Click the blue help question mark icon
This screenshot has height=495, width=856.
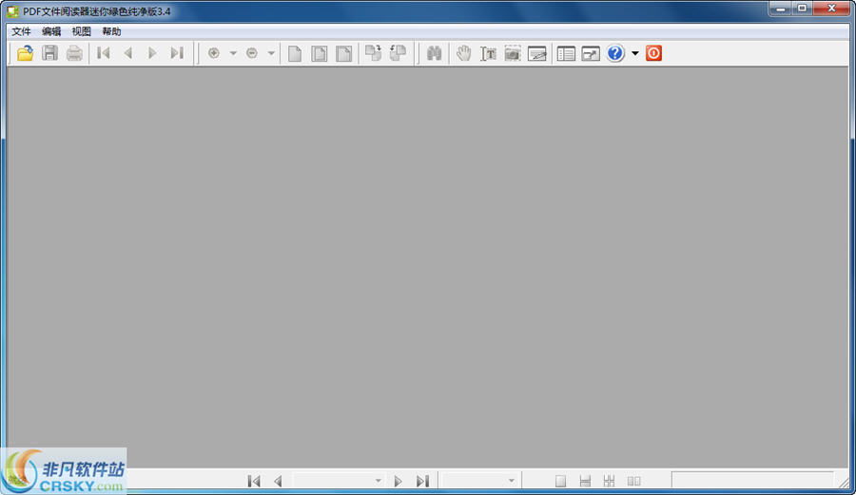tap(615, 53)
